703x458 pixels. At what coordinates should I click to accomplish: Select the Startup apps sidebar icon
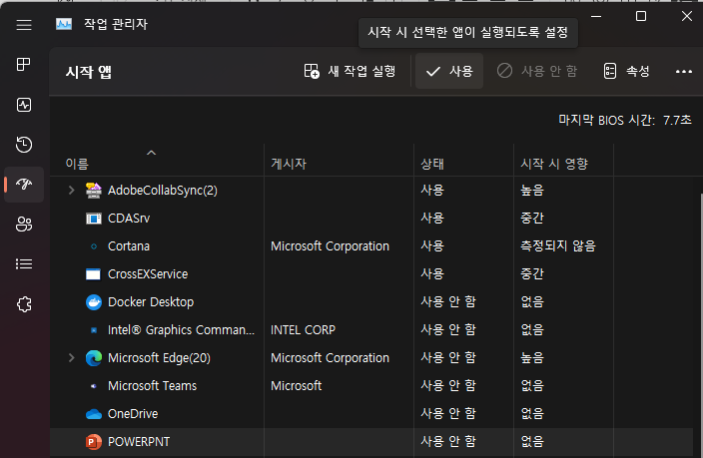tap(24, 184)
